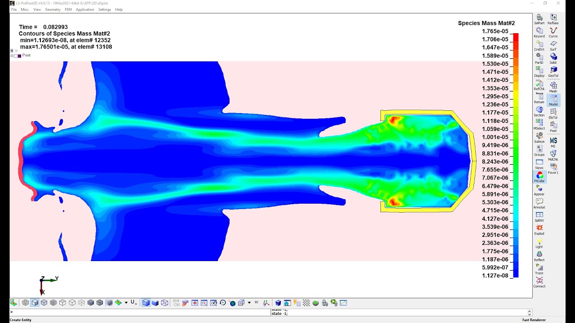Screen dimensions: 575x323
Task: Open the SelPart tool
Action: [x=539, y=19]
